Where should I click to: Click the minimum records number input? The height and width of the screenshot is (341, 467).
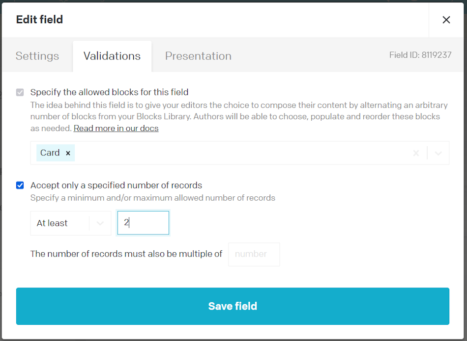[143, 223]
